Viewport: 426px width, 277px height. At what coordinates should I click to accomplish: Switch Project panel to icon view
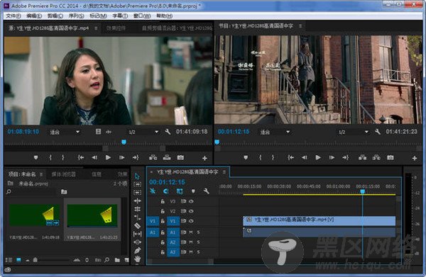point(18,260)
